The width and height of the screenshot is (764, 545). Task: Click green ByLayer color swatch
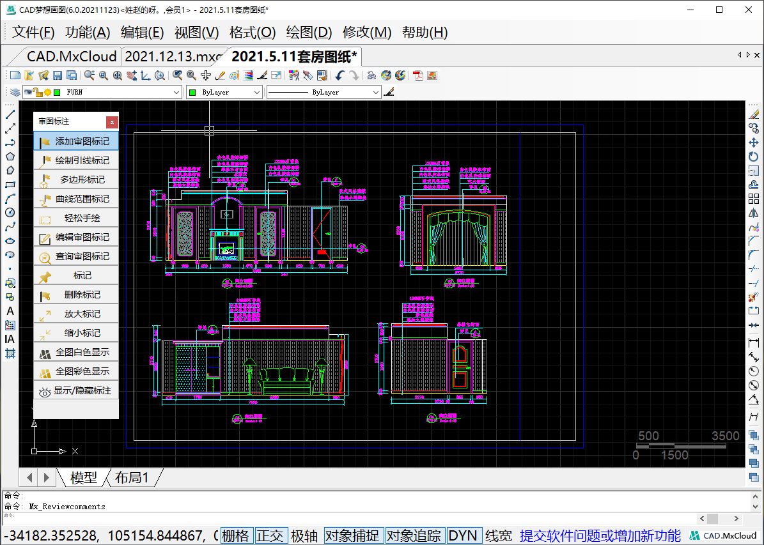(x=192, y=92)
